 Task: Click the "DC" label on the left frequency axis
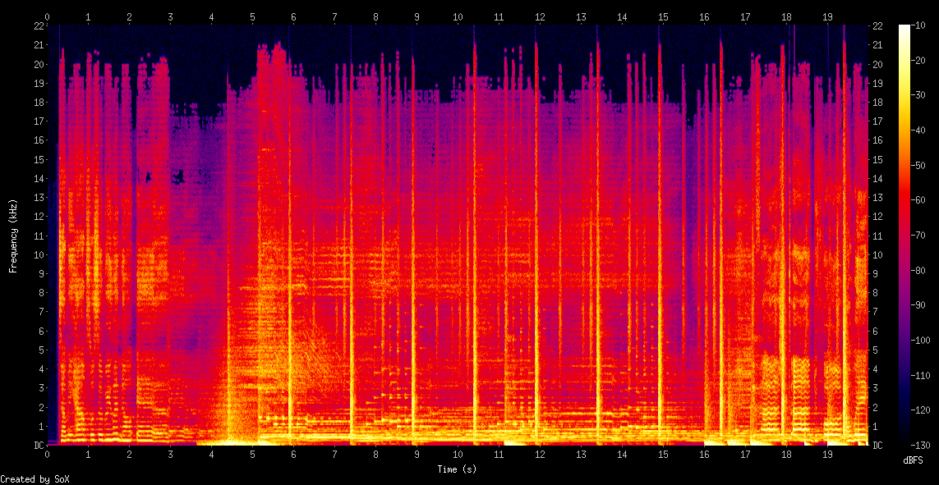point(39,446)
